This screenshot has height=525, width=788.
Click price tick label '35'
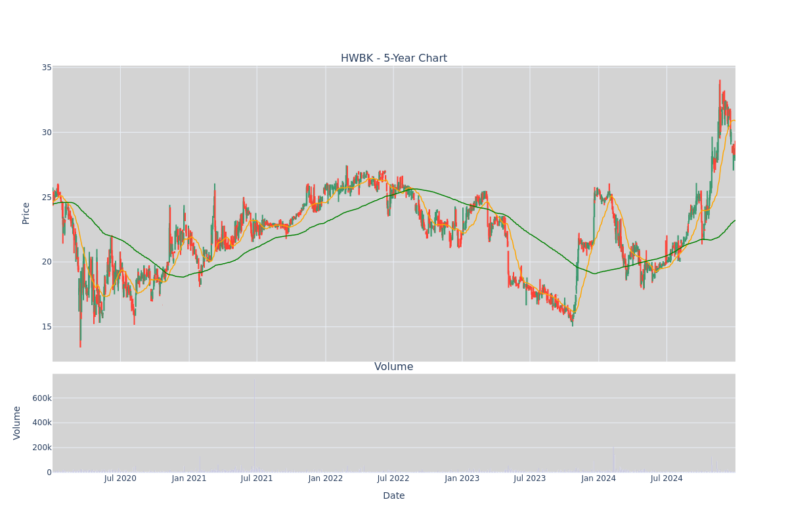click(47, 68)
